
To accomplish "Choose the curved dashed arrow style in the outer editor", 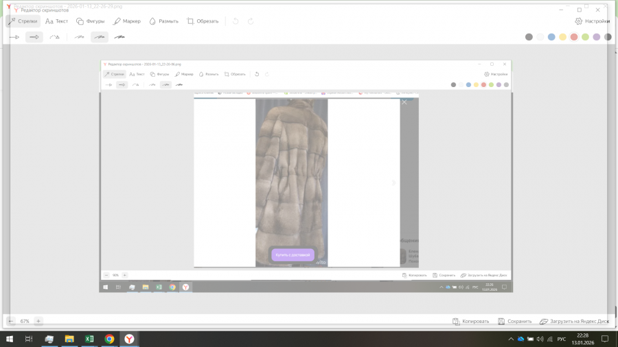I will 54,37.
